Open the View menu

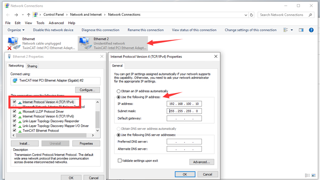coord(28,23)
